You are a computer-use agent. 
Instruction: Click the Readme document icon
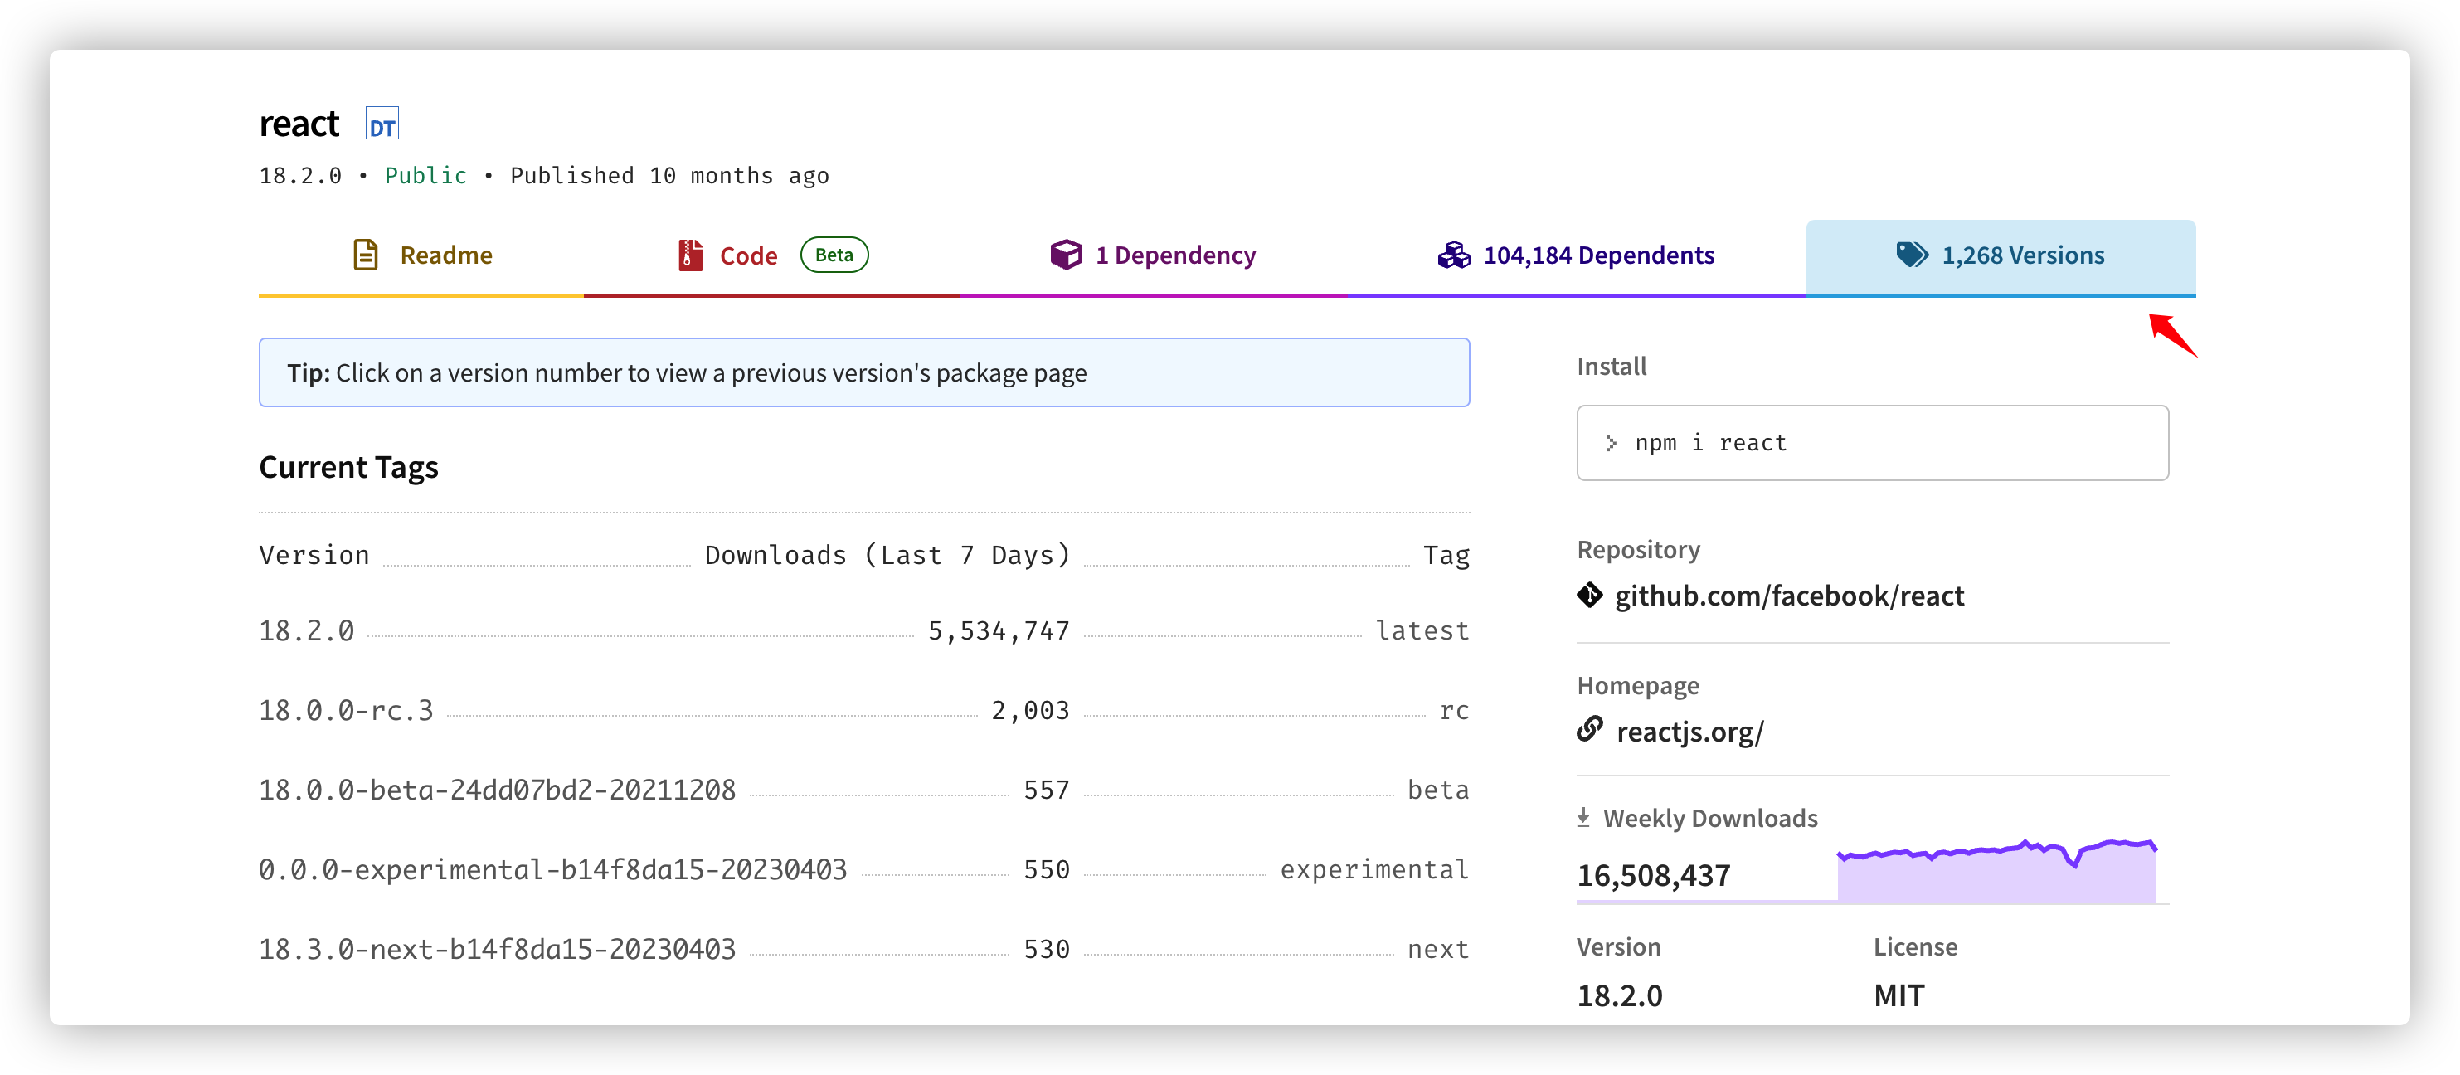click(366, 255)
